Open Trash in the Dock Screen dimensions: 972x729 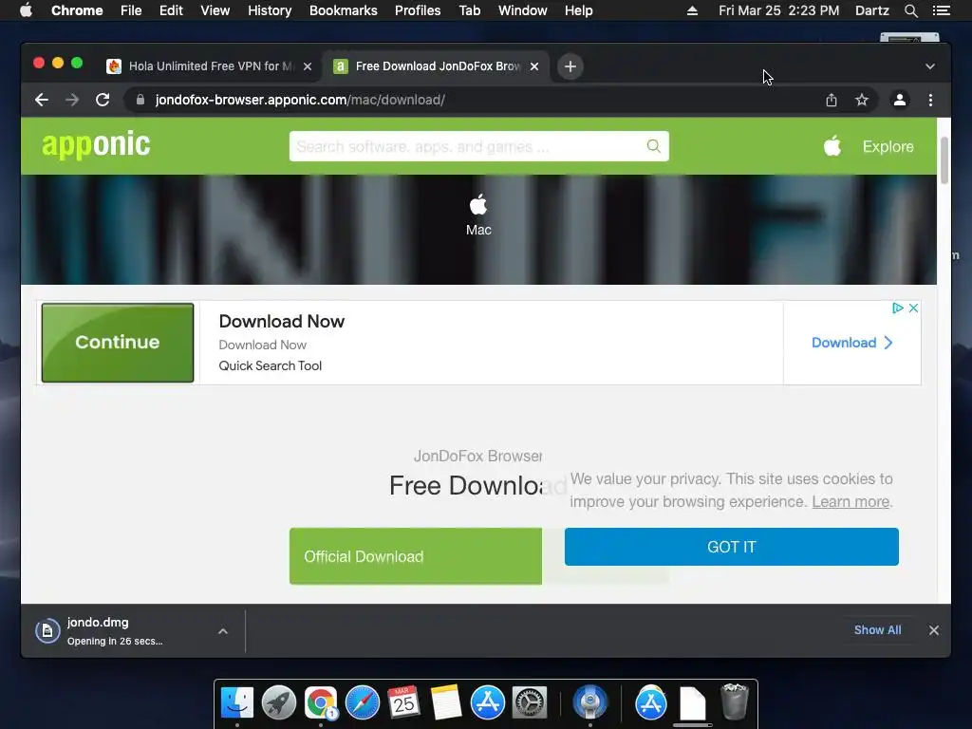coord(734,701)
